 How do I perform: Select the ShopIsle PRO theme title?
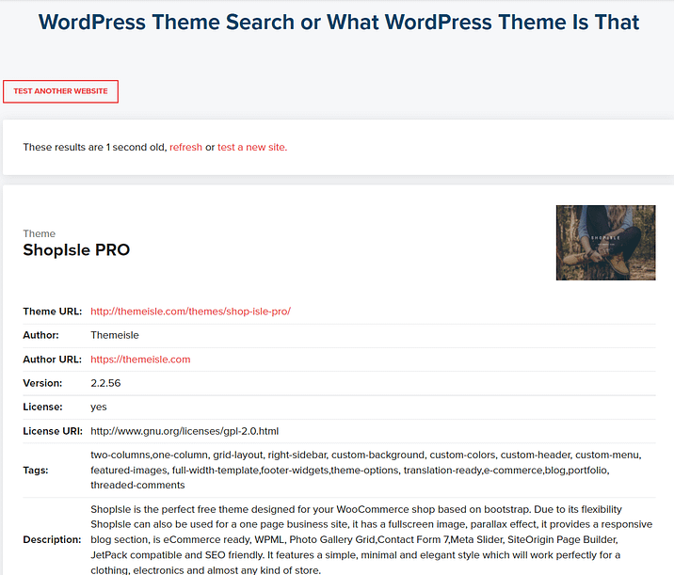click(x=76, y=249)
